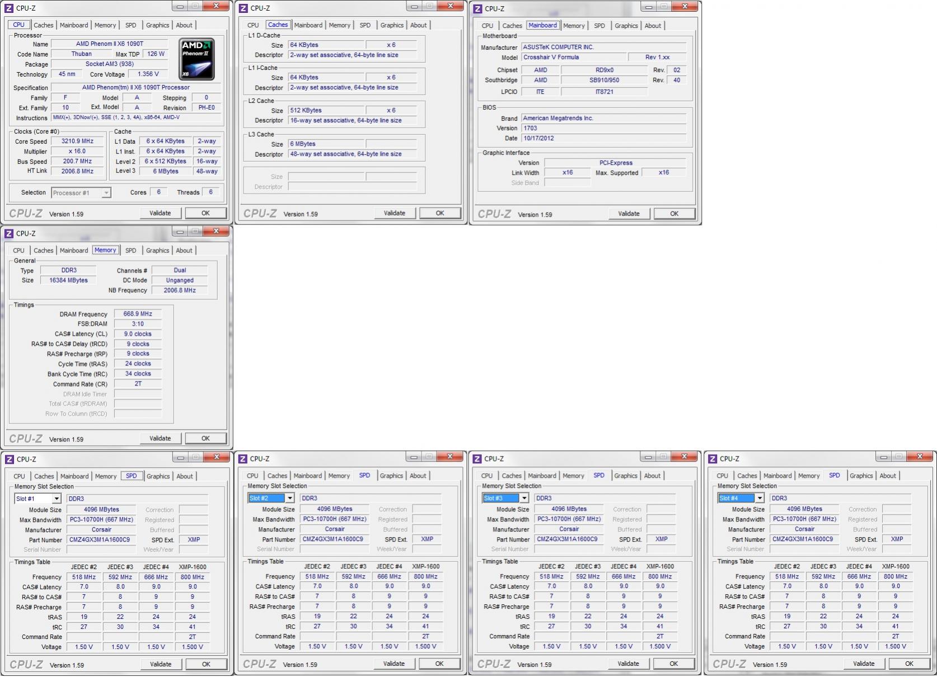Click the Z title icon in the Memory window
The image size is (937, 677).
point(9,233)
